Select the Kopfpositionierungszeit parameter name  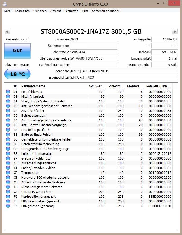pyautogui.click(x=39, y=196)
